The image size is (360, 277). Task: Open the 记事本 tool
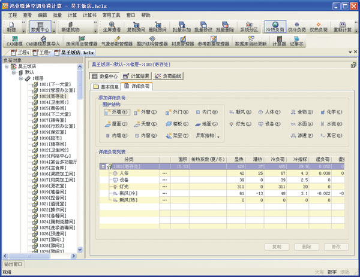[x=296, y=41]
